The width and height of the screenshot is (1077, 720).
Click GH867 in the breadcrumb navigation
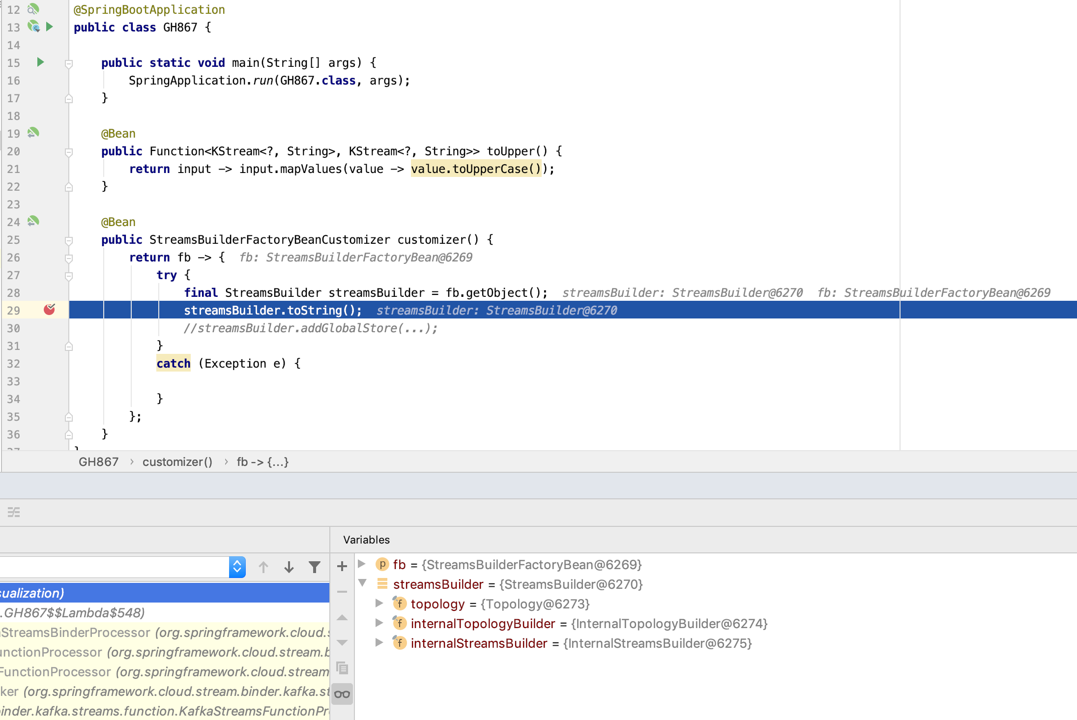click(98, 461)
